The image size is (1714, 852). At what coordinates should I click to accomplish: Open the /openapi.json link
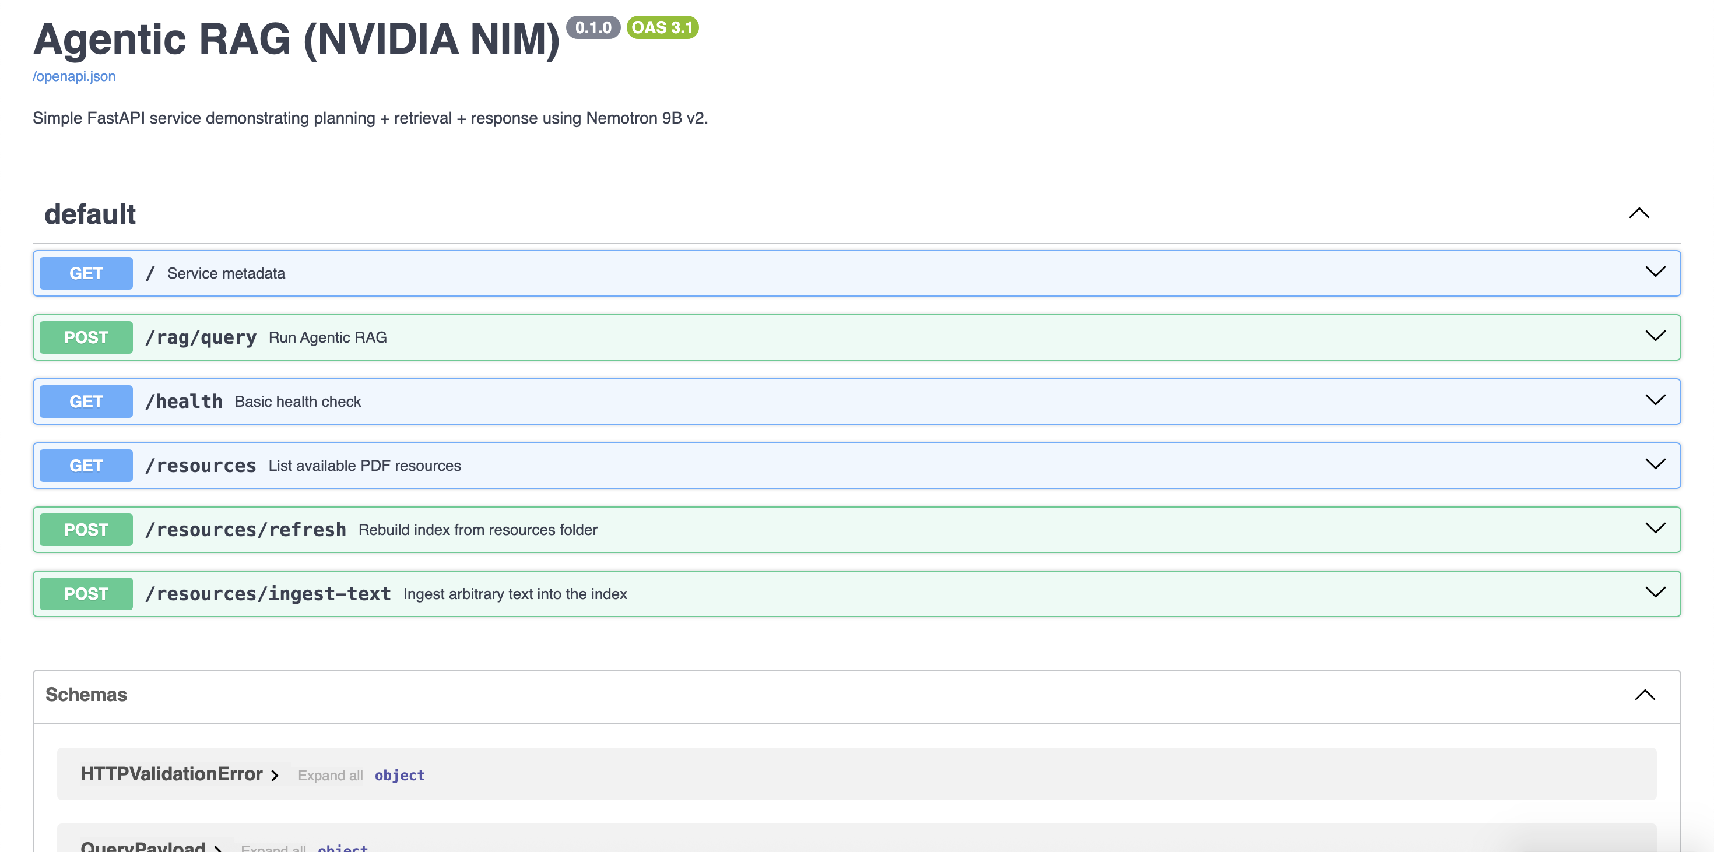[74, 76]
